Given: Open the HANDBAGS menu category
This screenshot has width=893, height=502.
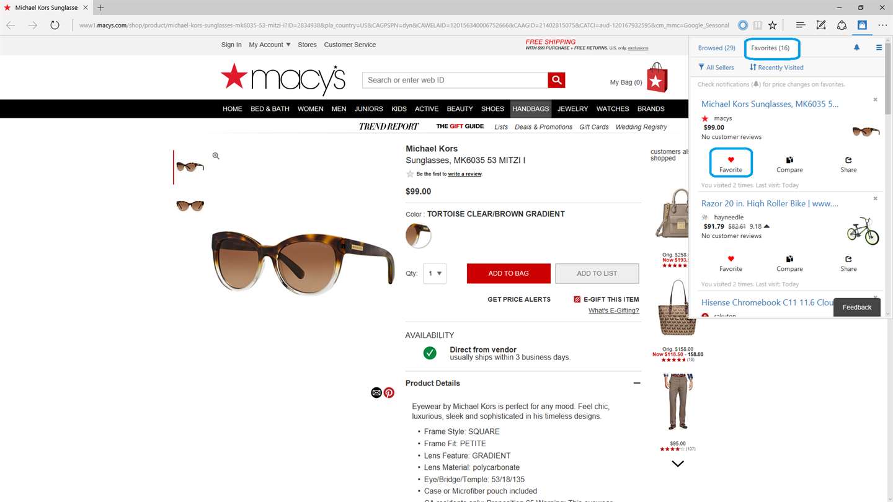Looking at the screenshot, I should click(531, 108).
